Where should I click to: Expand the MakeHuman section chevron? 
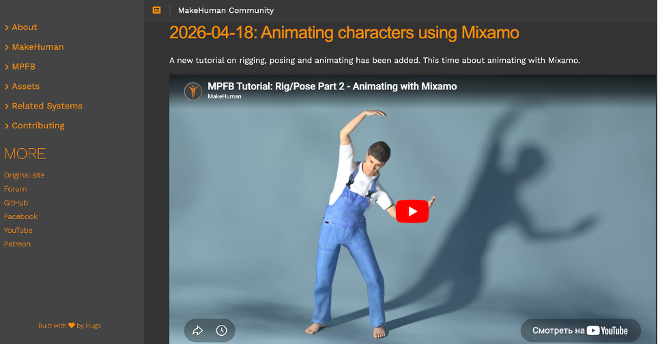pos(7,47)
